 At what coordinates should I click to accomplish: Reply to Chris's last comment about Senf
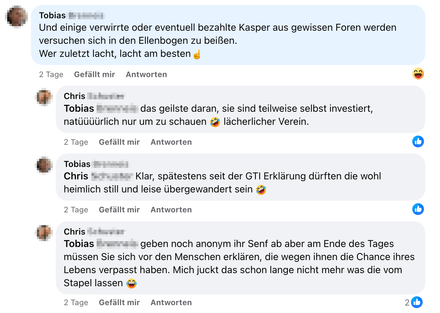171,303
